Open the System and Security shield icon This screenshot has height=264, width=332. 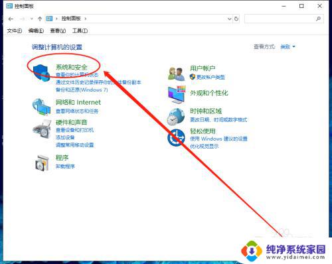coord(41,73)
